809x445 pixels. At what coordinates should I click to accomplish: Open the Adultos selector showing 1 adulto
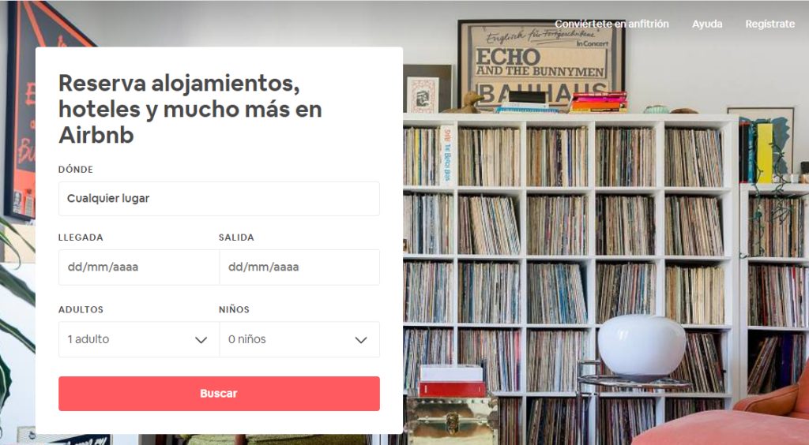click(139, 339)
